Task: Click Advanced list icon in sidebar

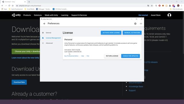Action: 43,43
